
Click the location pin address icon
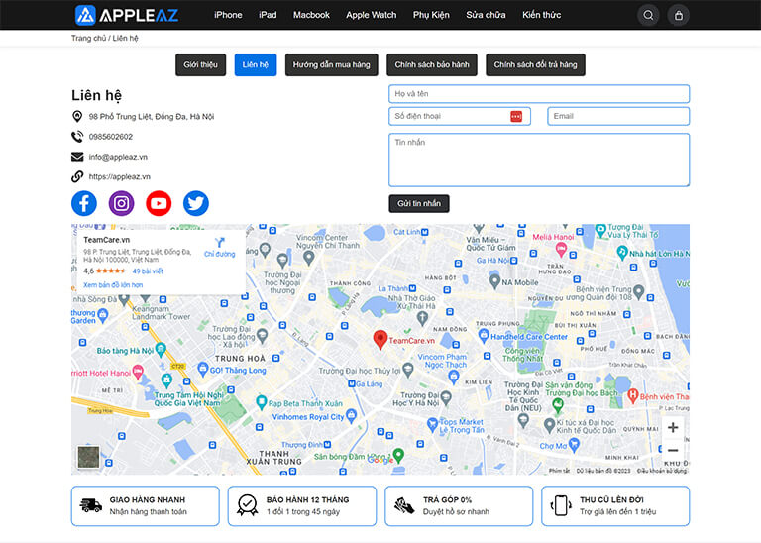point(77,116)
